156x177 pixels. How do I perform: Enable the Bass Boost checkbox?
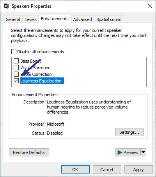pyautogui.click(x=16, y=61)
